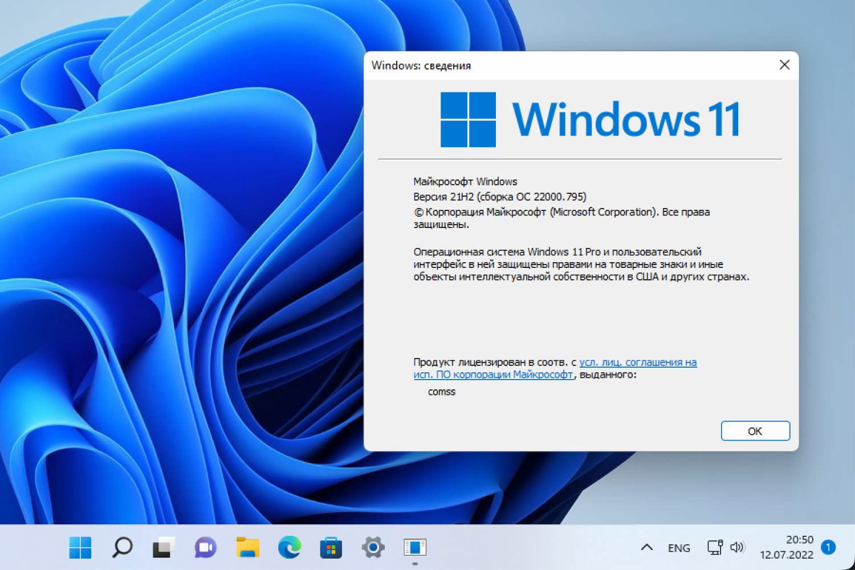Open the Start menu
The image size is (855, 570).
point(80,547)
